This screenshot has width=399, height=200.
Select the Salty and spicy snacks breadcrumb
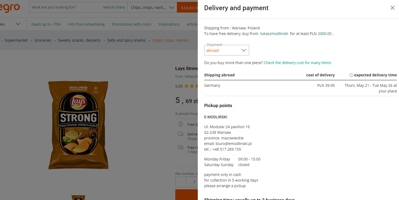point(126,40)
